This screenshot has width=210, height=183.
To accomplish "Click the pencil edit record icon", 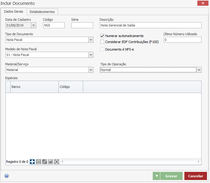I will pyautogui.click(x=45, y=162).
